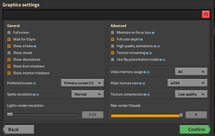The width and height of the screenshot is (215, 136).
Task: Click the Max render threads label
Action: [x=126, y=106]
